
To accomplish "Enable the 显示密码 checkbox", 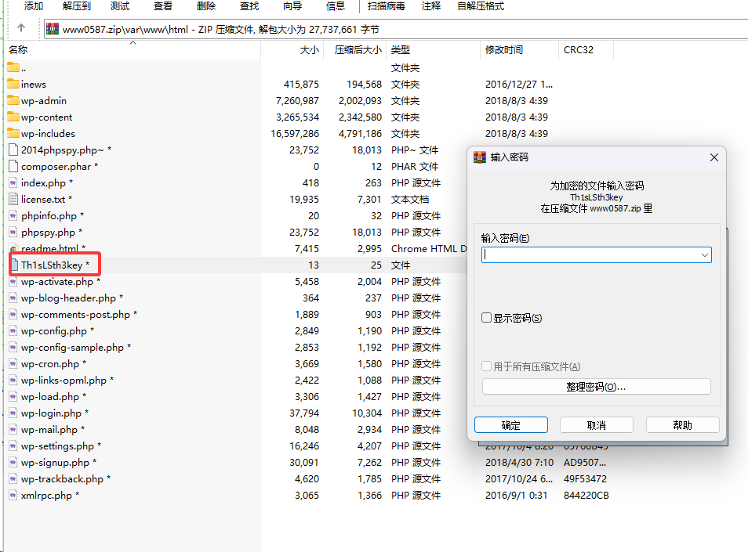I will coord(487,318).
